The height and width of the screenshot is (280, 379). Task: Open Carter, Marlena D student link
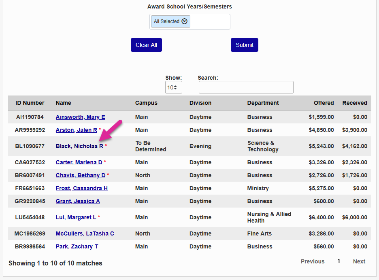point(79,162)
